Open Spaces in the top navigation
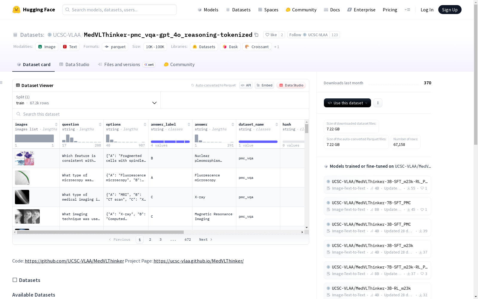478x299 pixels. (x=268, y=10)
